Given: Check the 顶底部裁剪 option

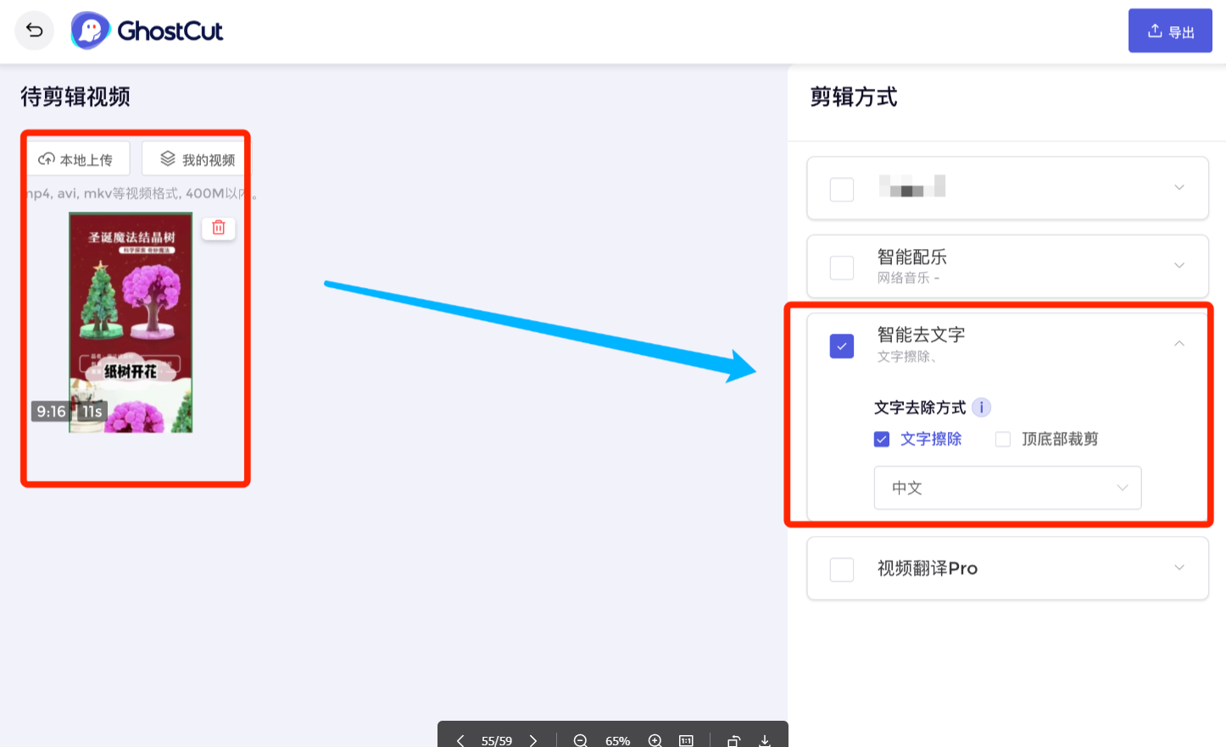Looking at the screenshot, I should [x=1003, y=439].
